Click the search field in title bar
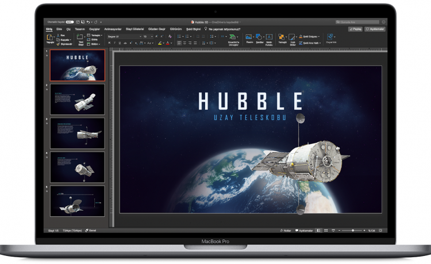 click(357, 22)
